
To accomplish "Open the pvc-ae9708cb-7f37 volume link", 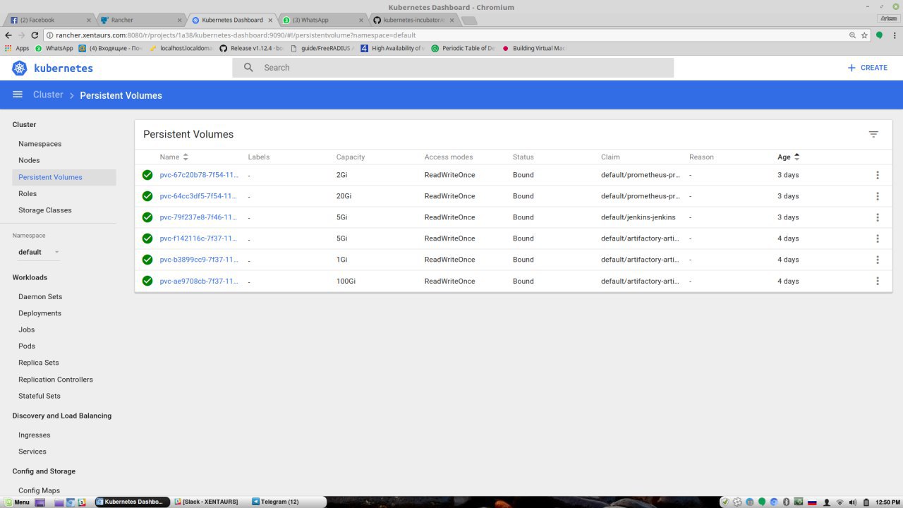I will pyautogui.click(x=199, y=281).
